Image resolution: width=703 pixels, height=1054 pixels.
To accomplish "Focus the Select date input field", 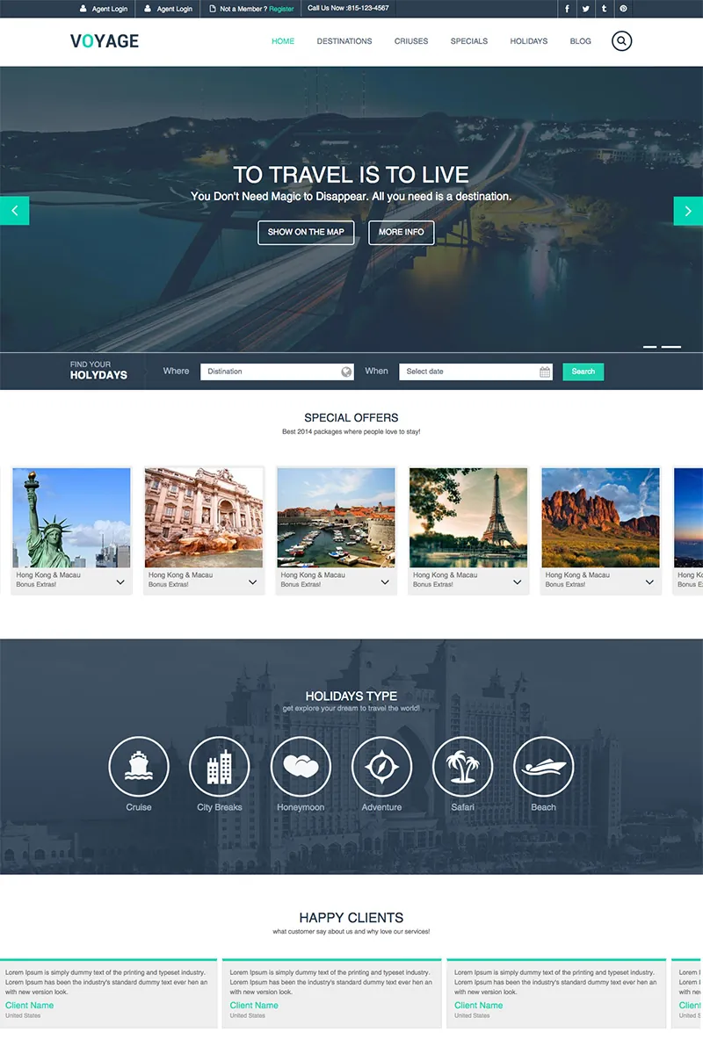I will click(475, 372).
